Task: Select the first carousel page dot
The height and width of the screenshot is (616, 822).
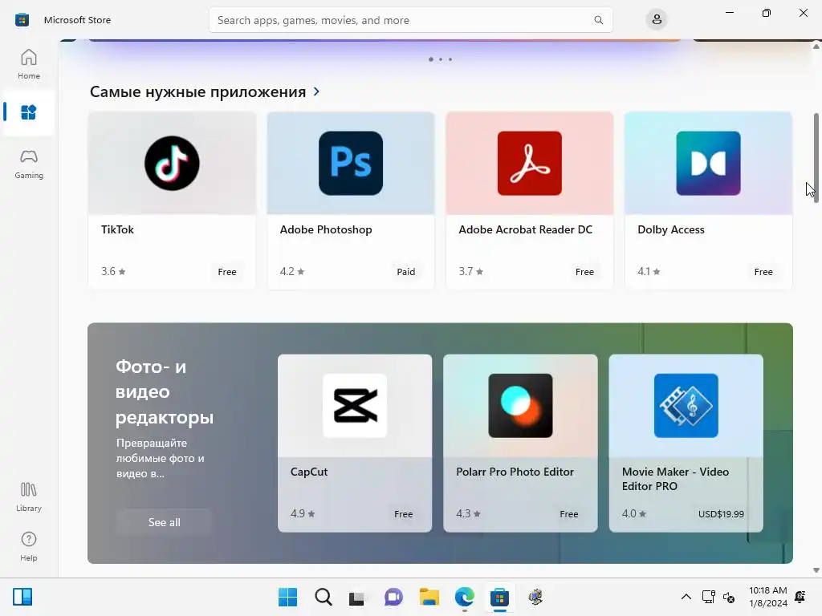Action: click(x=431, y=59)
